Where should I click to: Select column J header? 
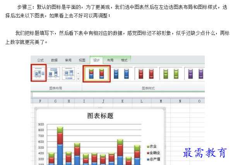[103, 101]
